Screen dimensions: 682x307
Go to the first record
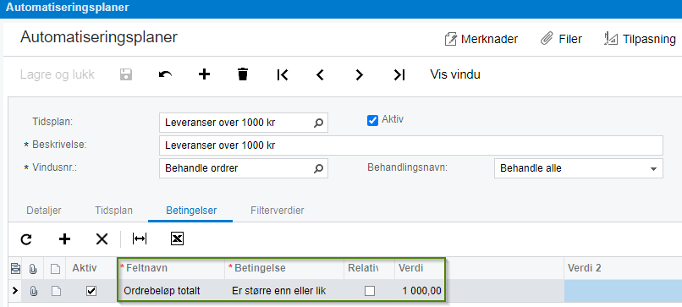pos(283,74)
